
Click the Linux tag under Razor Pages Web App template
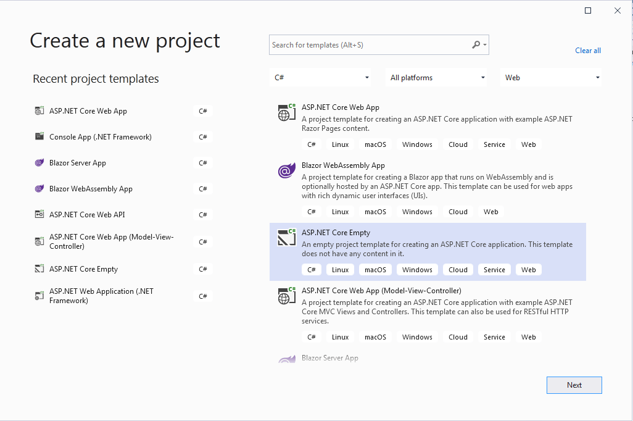tap(341, 144)
